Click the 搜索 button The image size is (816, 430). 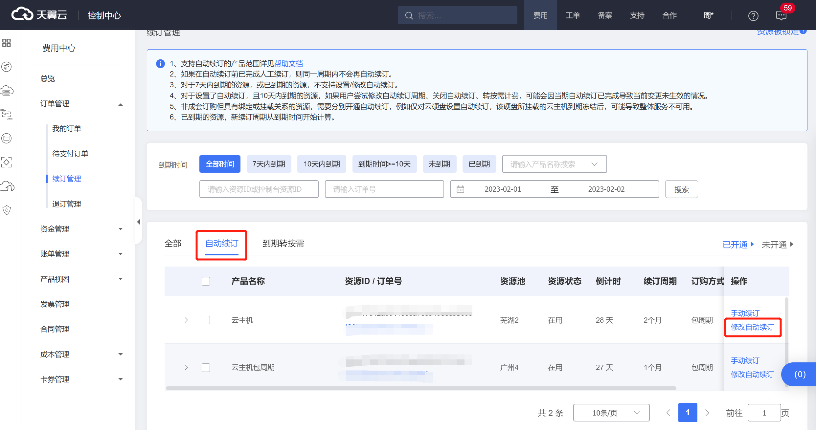pos(681,189)
